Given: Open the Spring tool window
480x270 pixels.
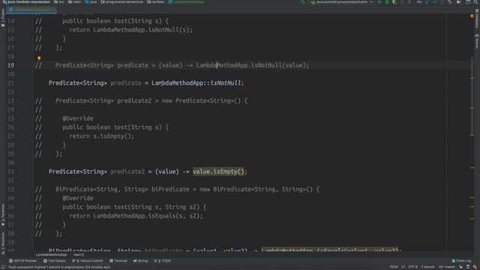Looking at the screenshot, I should pyautogui.click(x=140, y=261).
